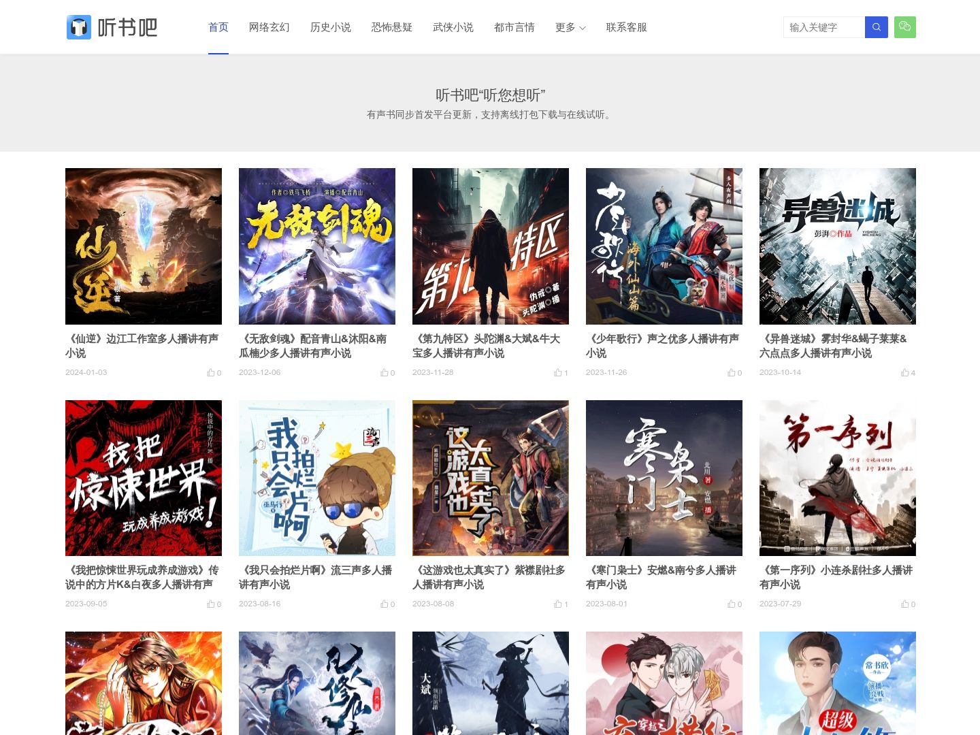Open the 《异兽迷城》雾封华 title link

(x=834, y=346)
